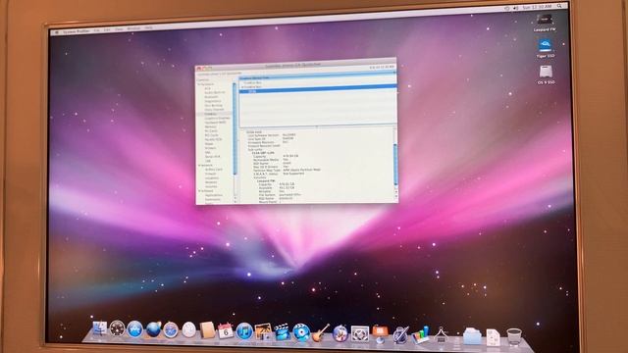Click the Removable Media line
This screenshot has height=353, width=628.
(x=271, y=159)
